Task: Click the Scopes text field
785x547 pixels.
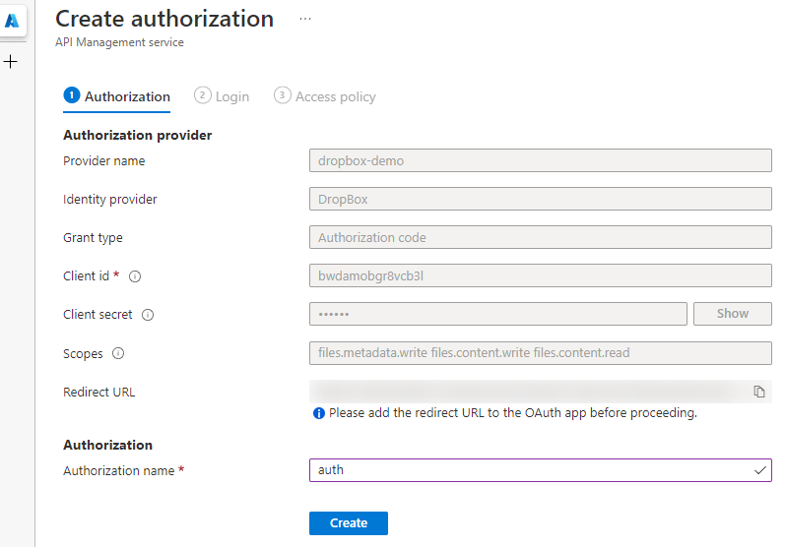Action: [x=540, y=352]
